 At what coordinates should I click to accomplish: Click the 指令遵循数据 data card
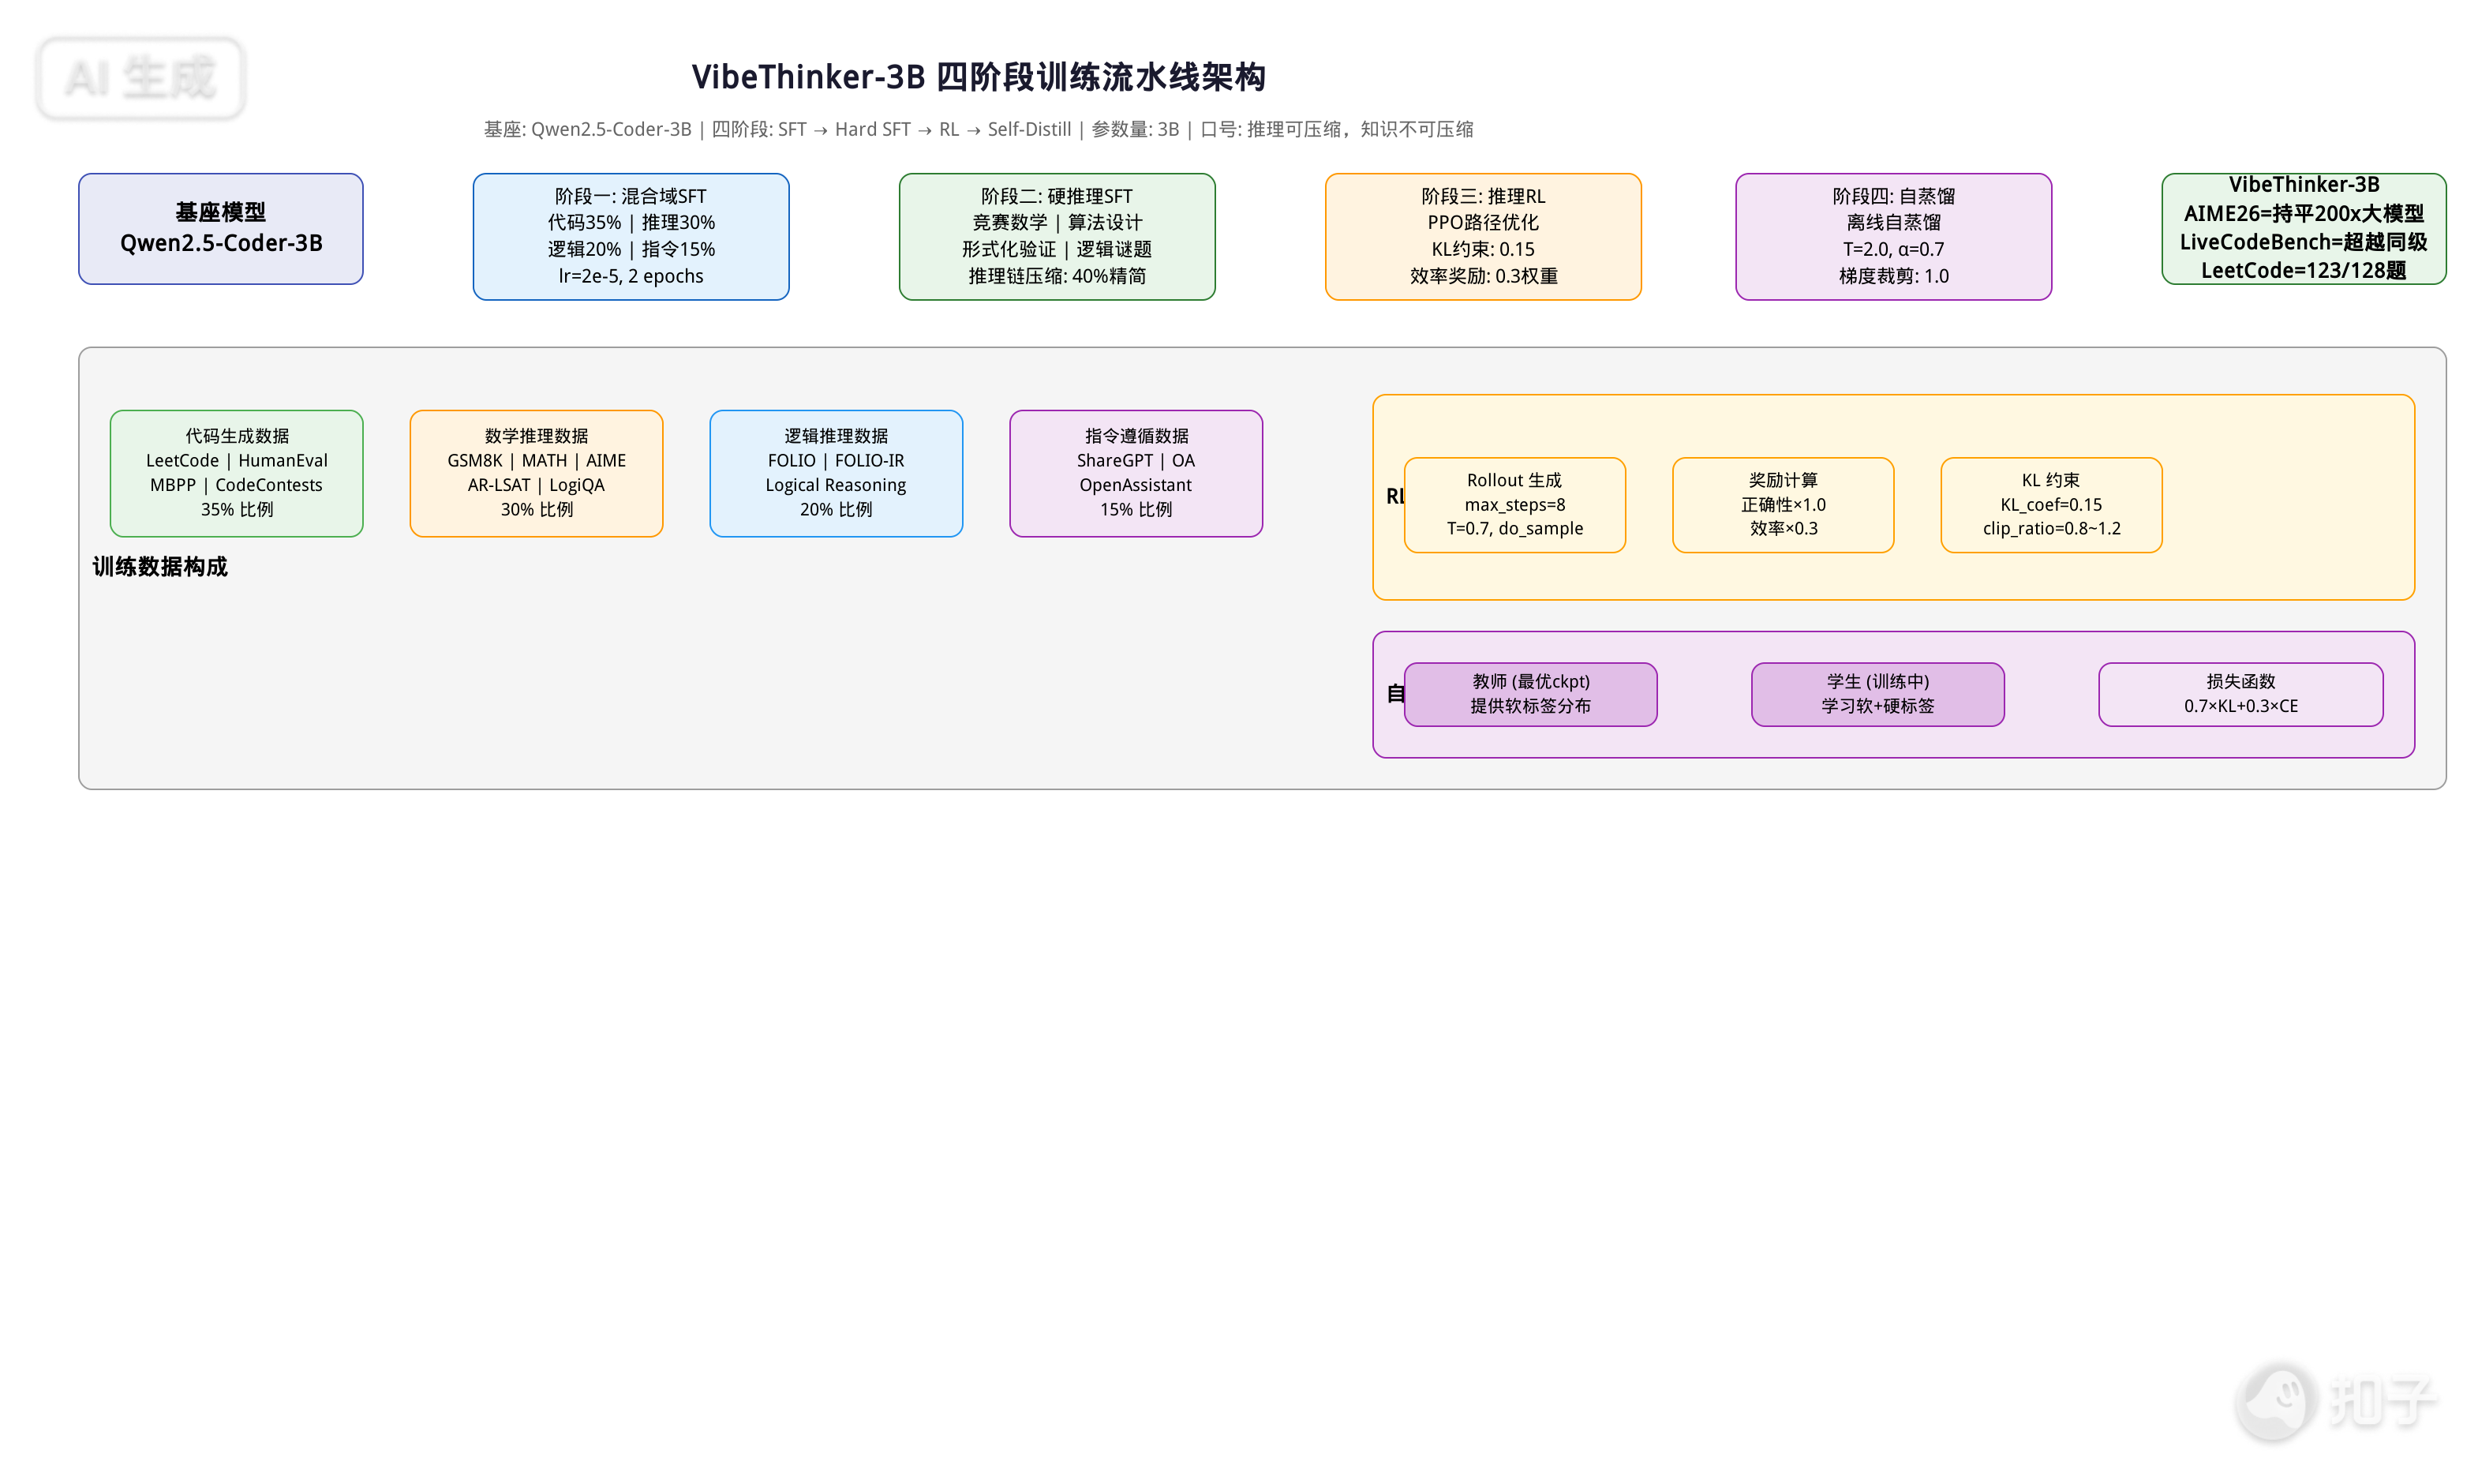tap(1136, 473)
